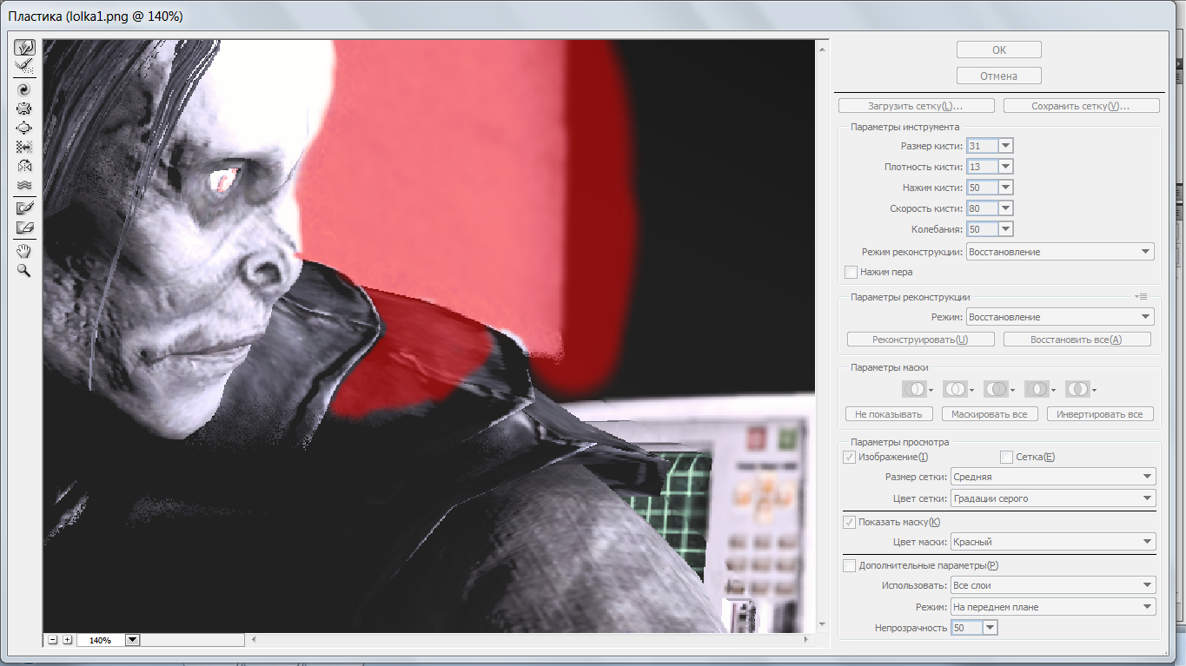Toggle the Показать маску checkbox
This screenshot has height=666, width=1186.
(x=849, y=522)
